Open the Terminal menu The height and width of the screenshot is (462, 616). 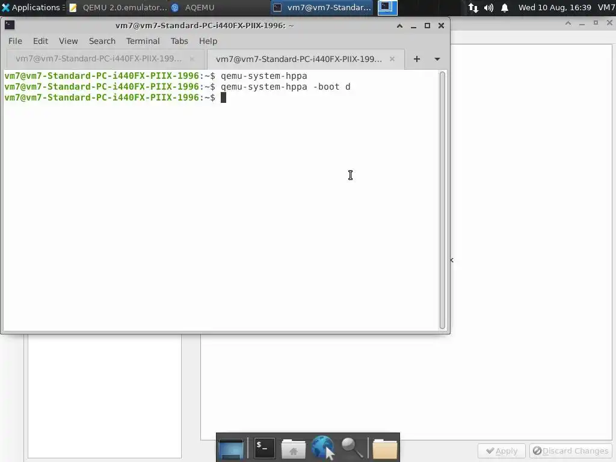143,42
